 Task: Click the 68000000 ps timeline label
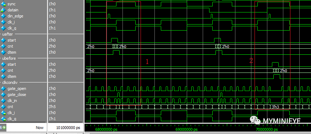click(x=106, y=130)
